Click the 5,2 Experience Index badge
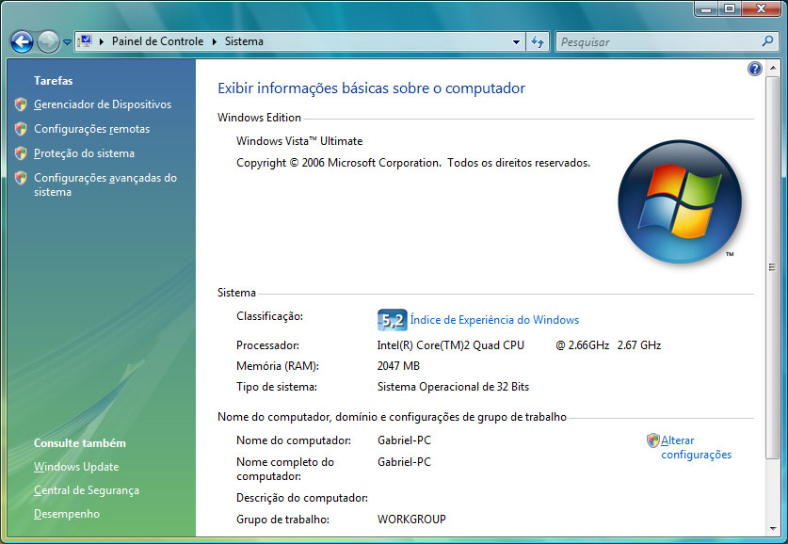The width and height of the screenshot is (788, 544). (392, 320)
